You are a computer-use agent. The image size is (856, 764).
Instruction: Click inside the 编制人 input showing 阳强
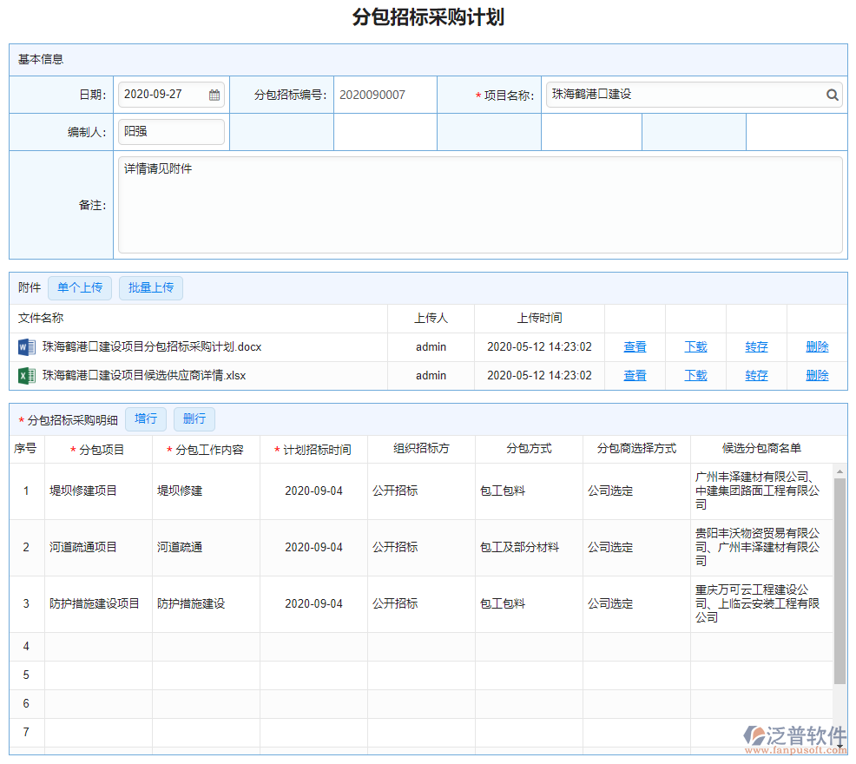[171, 132]
